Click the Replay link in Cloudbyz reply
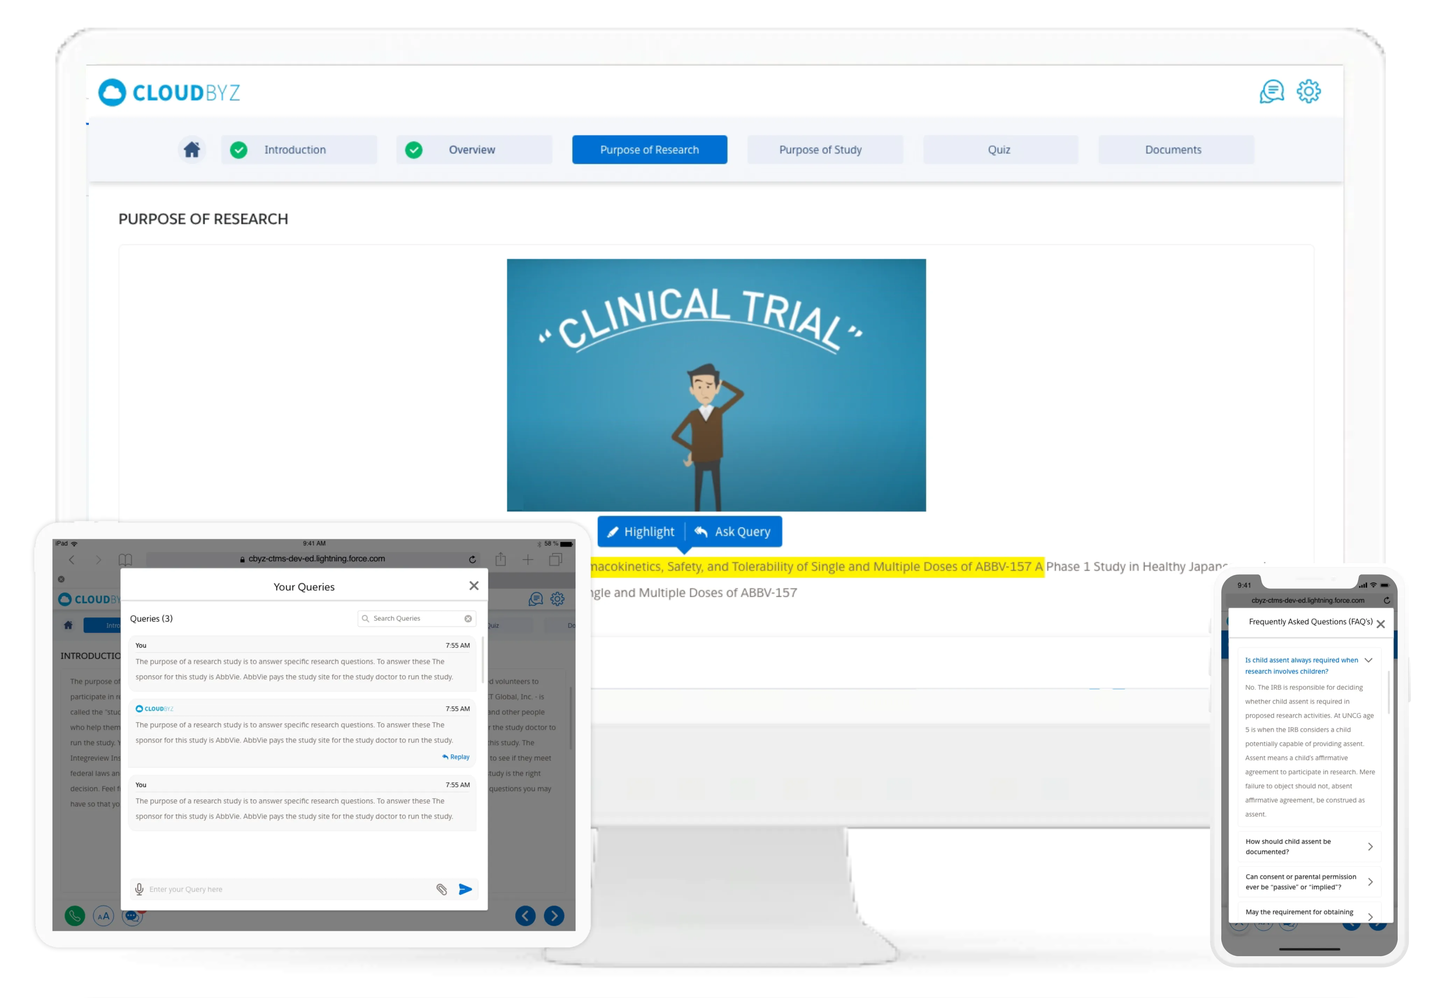This screenshot has height=998, width=1441. [456, 757]
